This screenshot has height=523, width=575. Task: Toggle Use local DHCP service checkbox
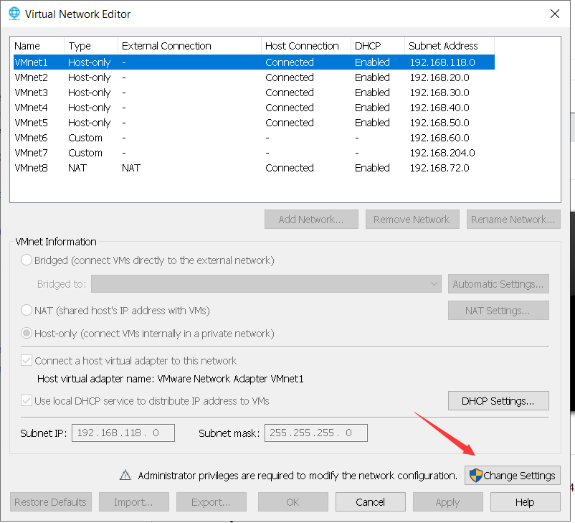pos(26,401)
